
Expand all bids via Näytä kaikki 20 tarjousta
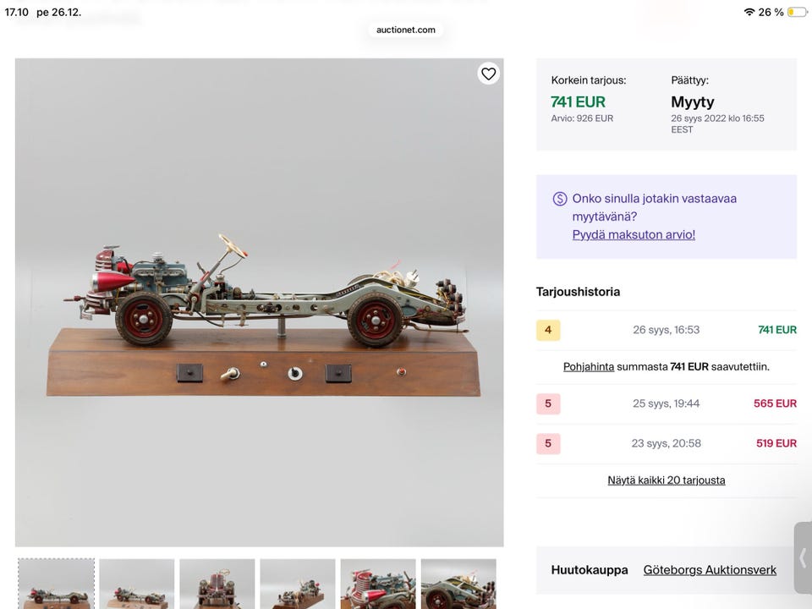click(x=666, y=480)
